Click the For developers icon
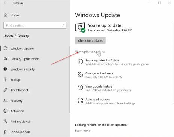Image resolution: width=174 pixels, height=137 pixels. (5, 132)
